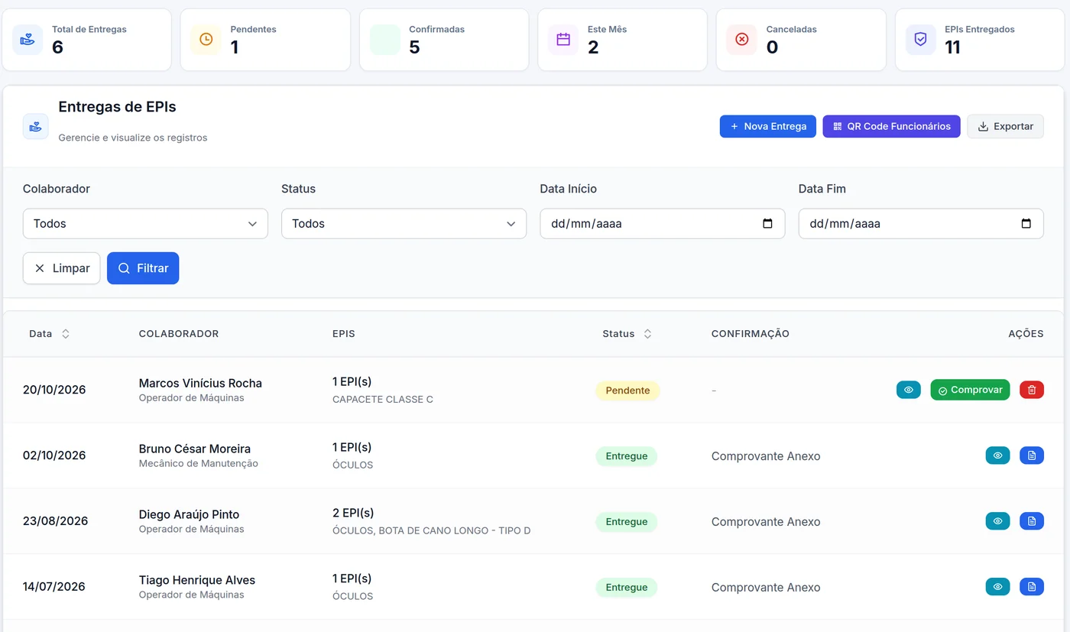Screen dimensions: 1070x632
Task: Click eye icon on Tiago Henrique Alves row
Action: pos(997,587)
